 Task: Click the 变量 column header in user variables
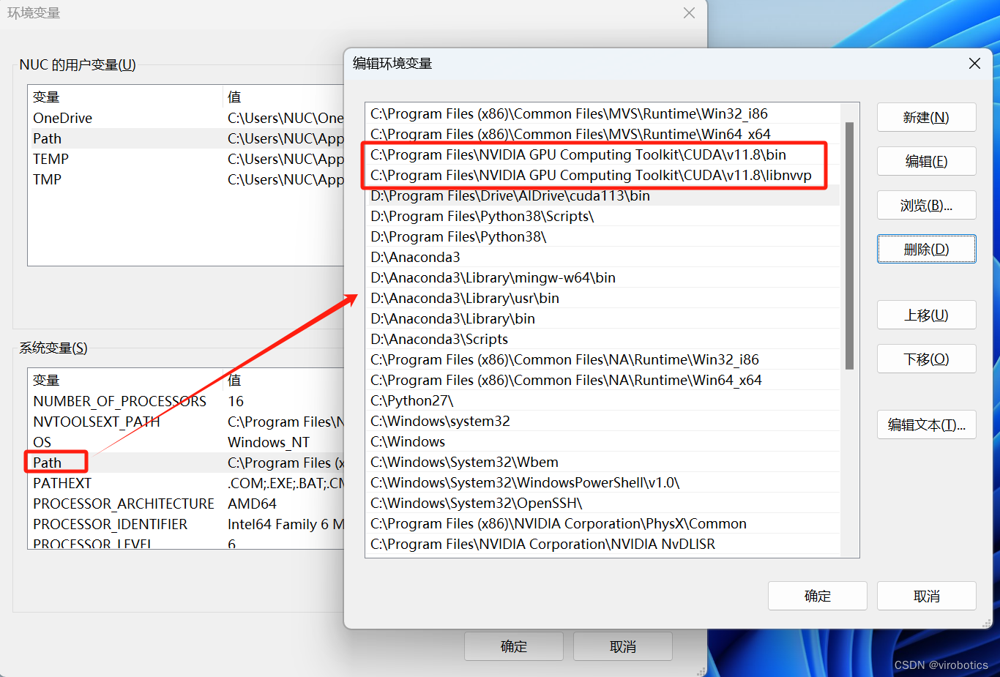pyautogui.click(x=125, y=97)
